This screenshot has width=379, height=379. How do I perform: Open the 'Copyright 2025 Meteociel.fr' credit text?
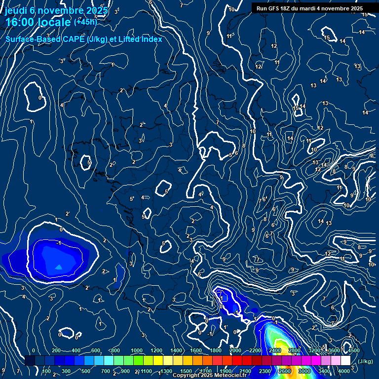coord(210,375)
